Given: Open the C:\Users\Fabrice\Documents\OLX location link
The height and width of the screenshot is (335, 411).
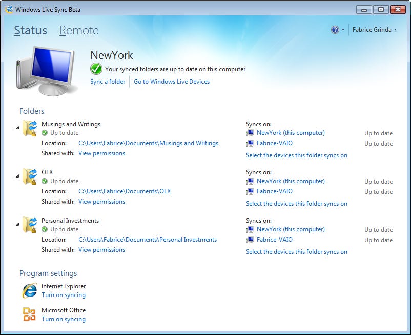Looking at the screenshot, I should (x=125, y=191).
